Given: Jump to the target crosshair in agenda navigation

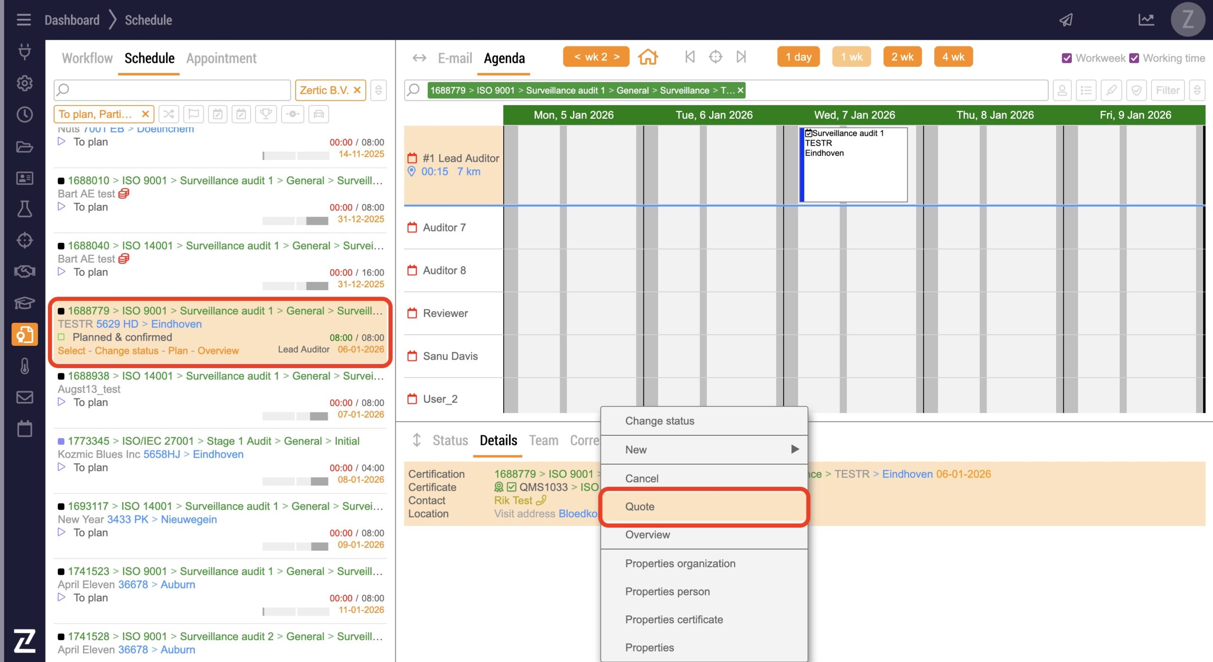Looking at the screenshot, I should pyautogui.click(x=715, y=57).
